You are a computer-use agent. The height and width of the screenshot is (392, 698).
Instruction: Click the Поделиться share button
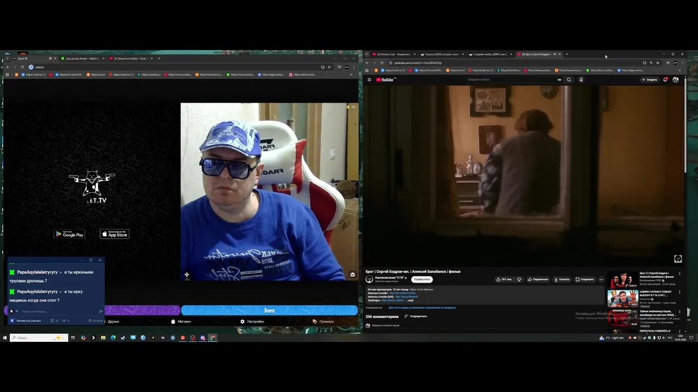click(538, 279)
